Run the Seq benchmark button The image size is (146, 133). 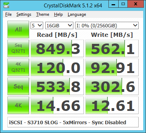[x=18, y=86]
